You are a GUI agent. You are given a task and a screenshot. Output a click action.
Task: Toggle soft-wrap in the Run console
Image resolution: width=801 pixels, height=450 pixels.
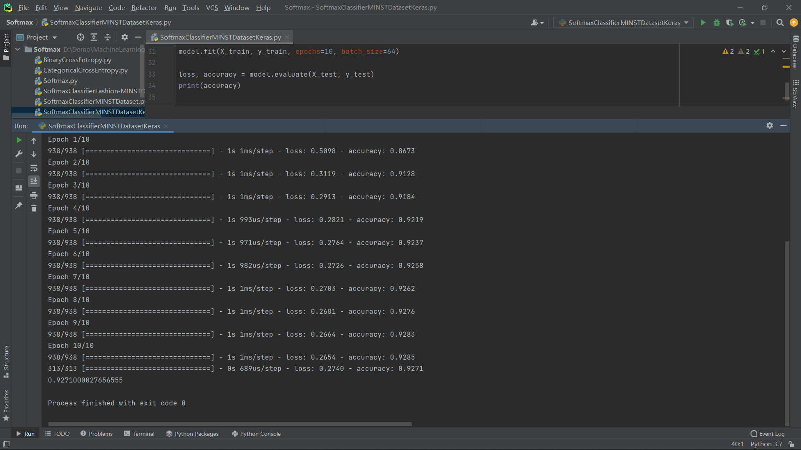click(34, 168)
